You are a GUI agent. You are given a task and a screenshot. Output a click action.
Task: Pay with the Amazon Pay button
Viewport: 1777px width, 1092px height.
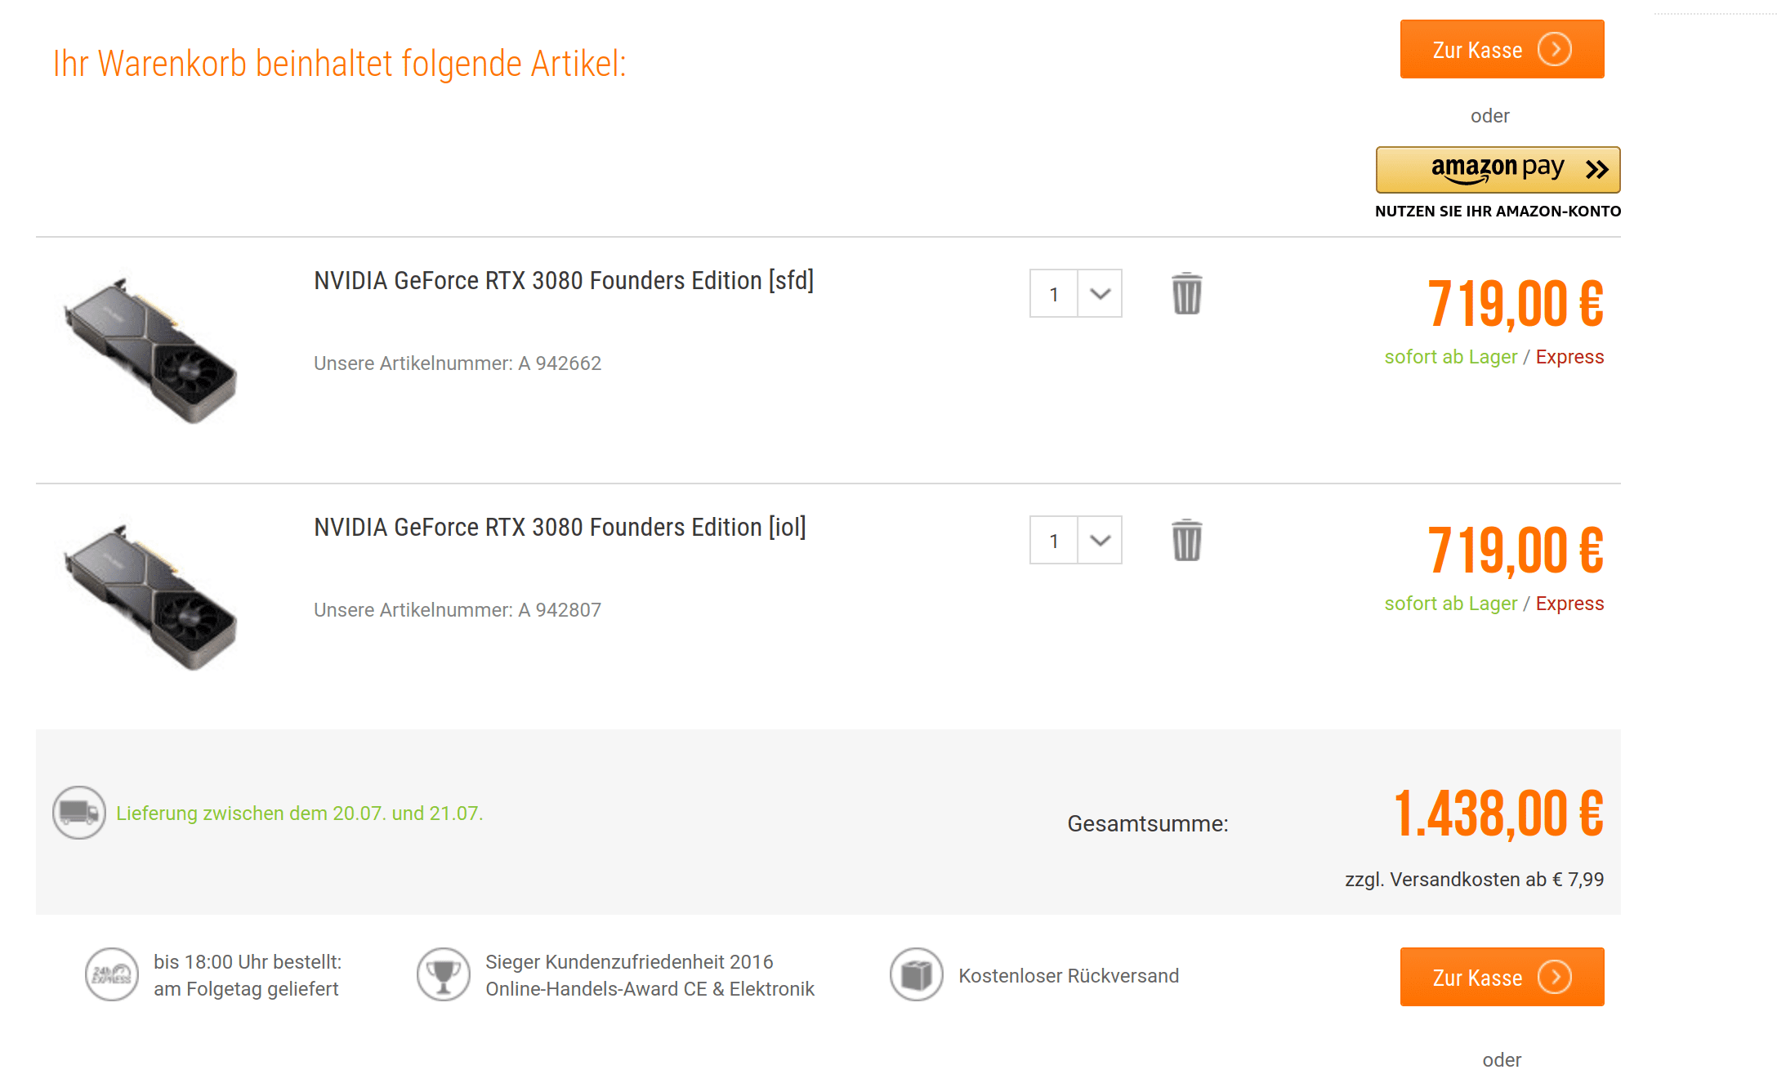click(1498, 170)
